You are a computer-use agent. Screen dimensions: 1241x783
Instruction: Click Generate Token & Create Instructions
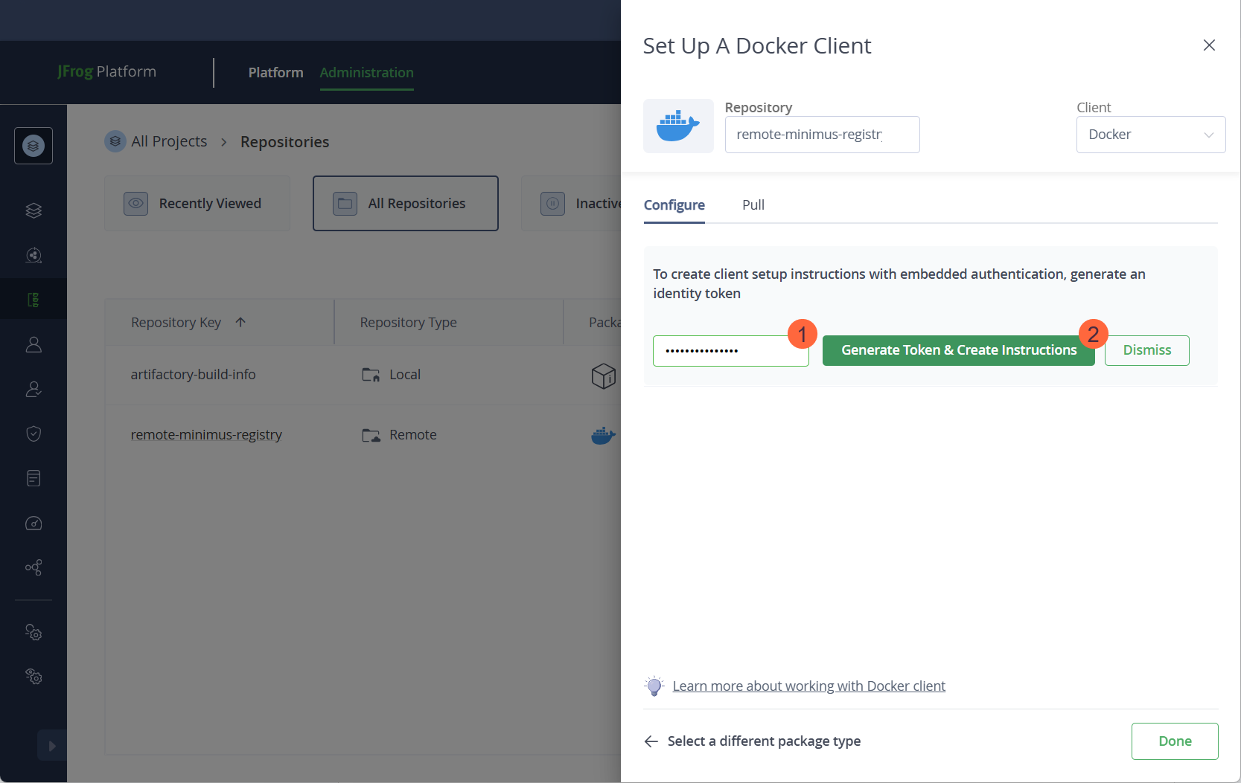tap(958, 350)
